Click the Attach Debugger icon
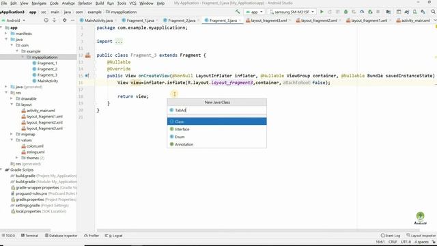437x246 pixels. pyautogui.click(x=370, y=12)
